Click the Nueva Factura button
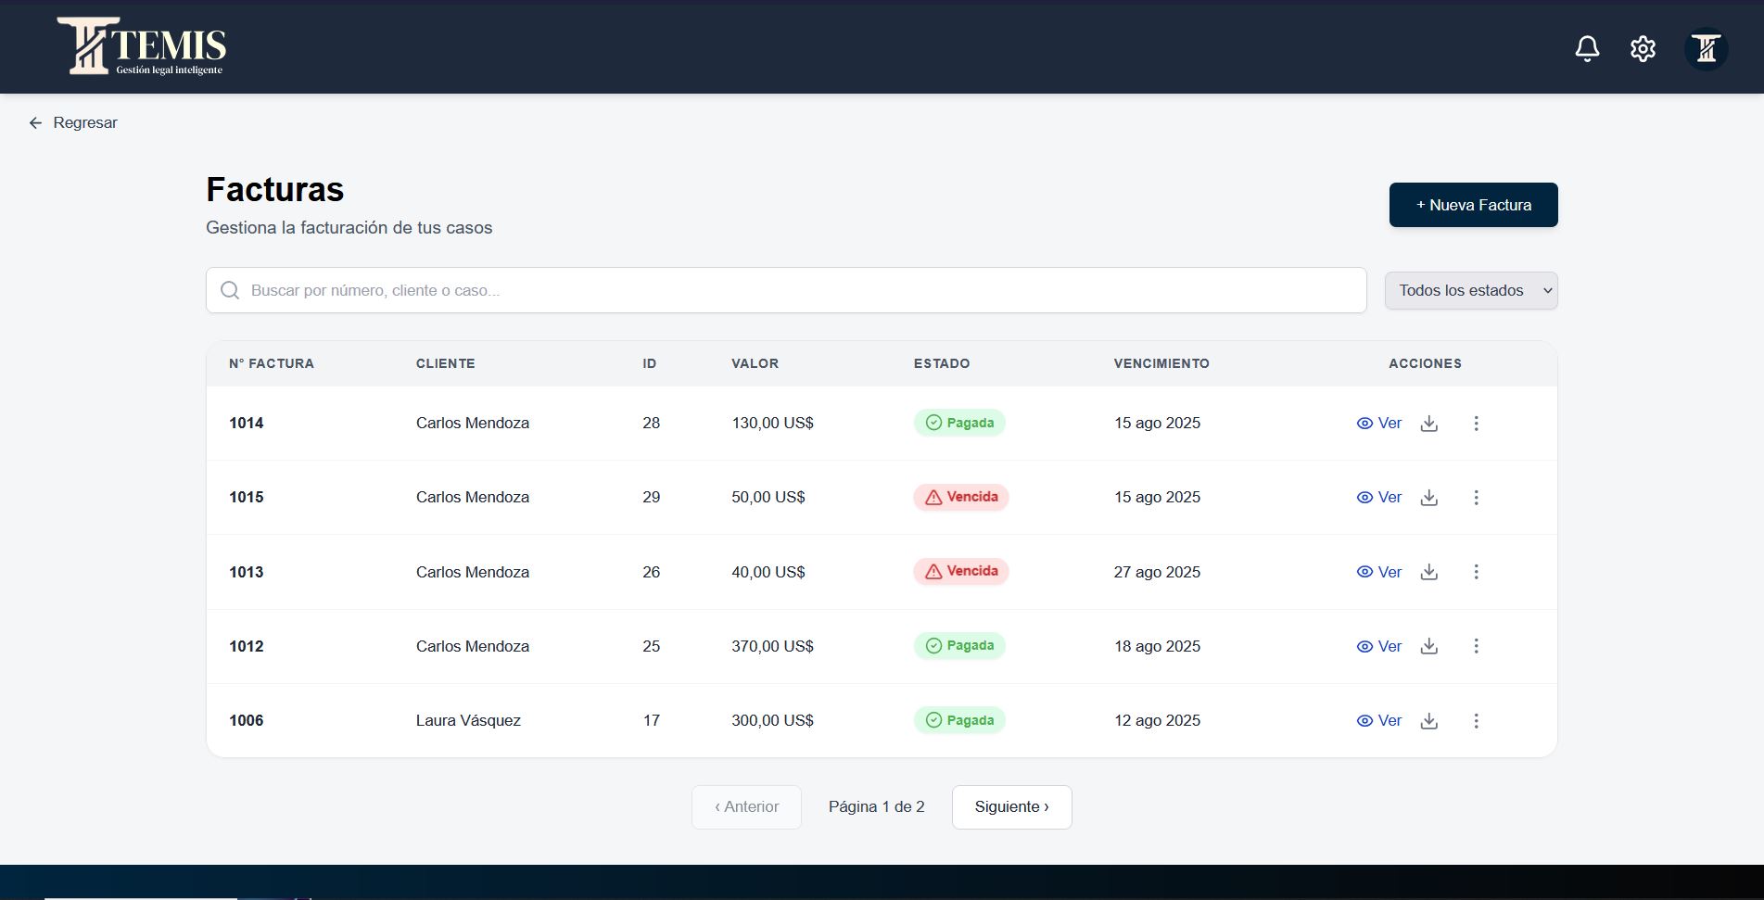Viewport: 1764px width, 900px height. click(1473, 205)
